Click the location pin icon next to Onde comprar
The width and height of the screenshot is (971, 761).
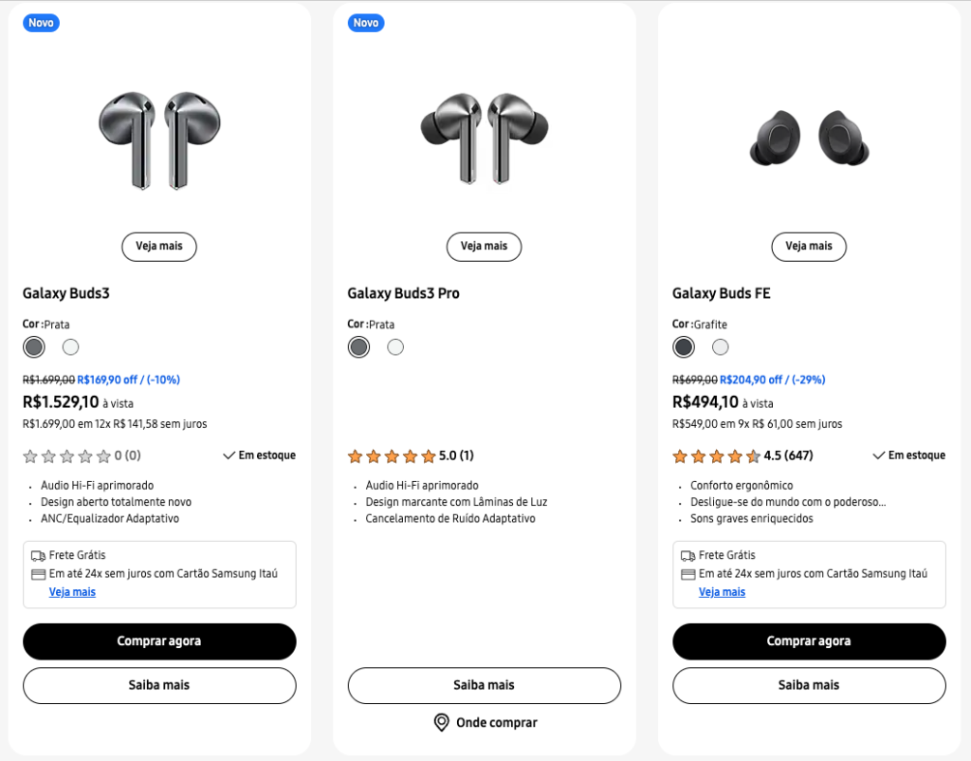[440, 722]
